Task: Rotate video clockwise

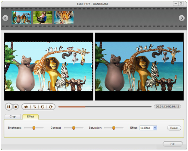Action: (x=51, y=107)
